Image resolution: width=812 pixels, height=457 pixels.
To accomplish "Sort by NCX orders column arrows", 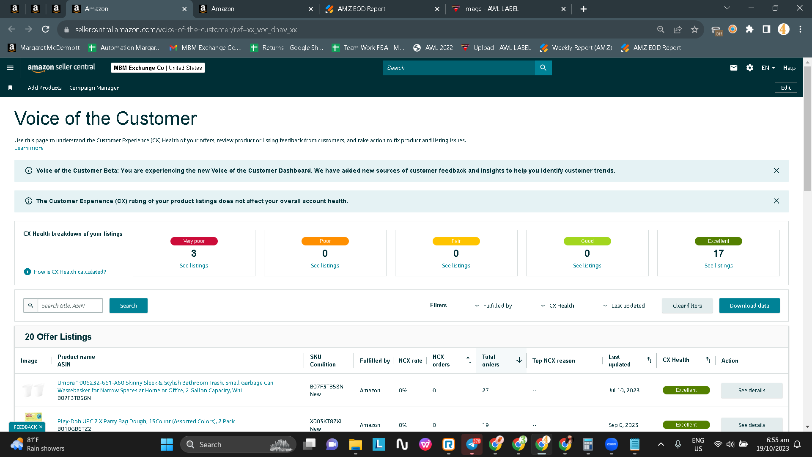I will pyautogui.click(x=469, y=360).
